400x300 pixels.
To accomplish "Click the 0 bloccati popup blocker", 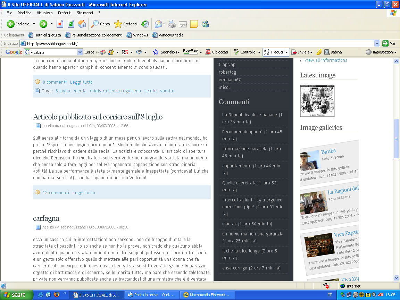I will tap(217, 52).
